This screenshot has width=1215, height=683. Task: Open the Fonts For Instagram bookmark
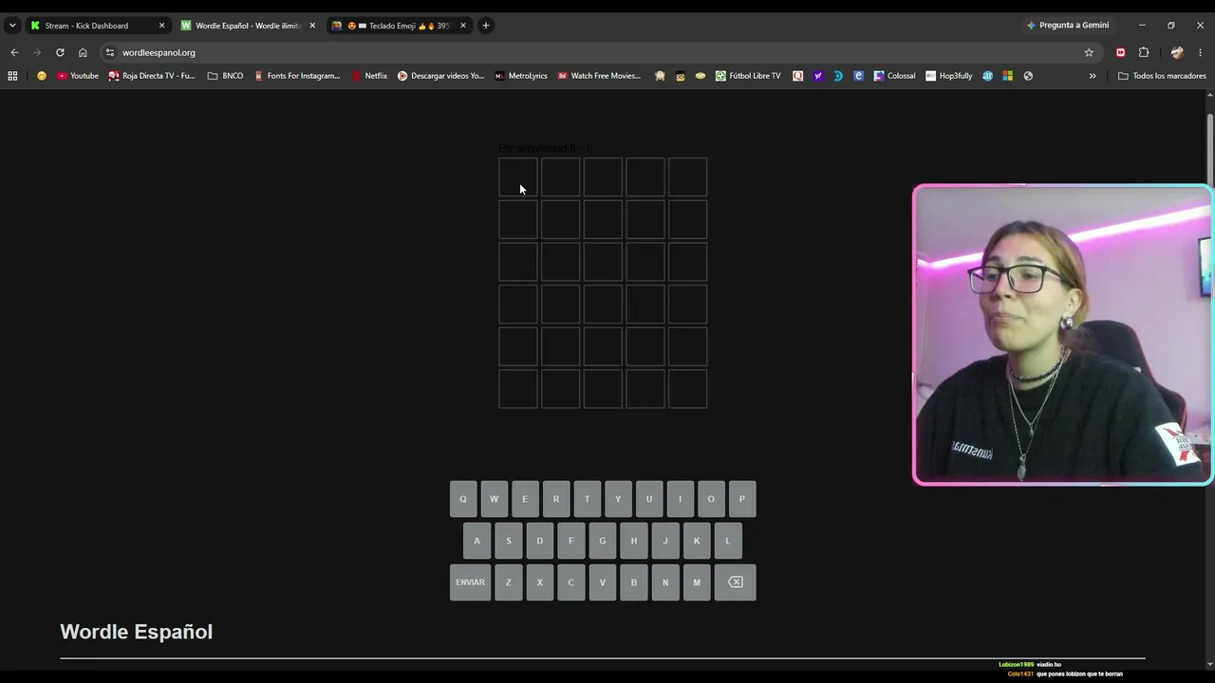click(296, 76)
